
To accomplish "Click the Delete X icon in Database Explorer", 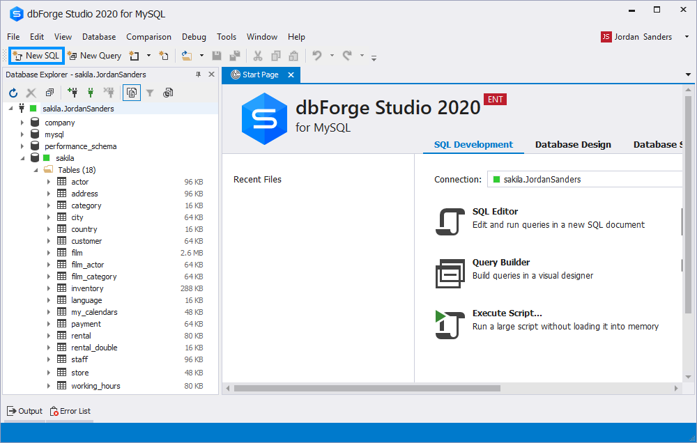I will [31, 93].
